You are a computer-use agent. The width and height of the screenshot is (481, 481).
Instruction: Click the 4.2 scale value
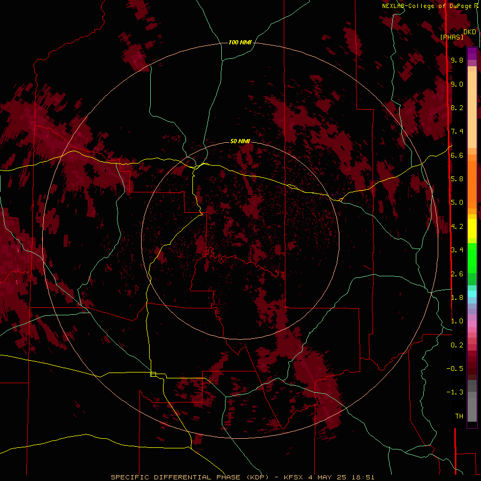(x=457, y=227)
